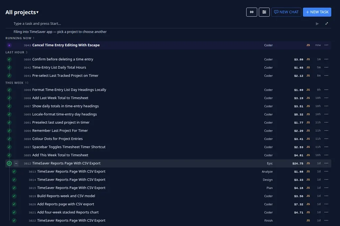Click the Analyze label on task 3813
This screenshot has width=340, height=226.
[267, 171]
